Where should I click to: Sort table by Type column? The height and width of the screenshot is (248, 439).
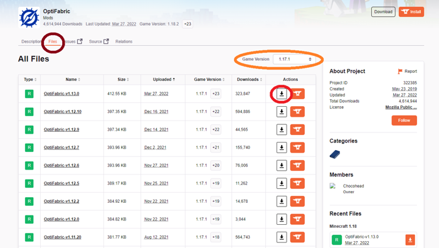(30, 80)
